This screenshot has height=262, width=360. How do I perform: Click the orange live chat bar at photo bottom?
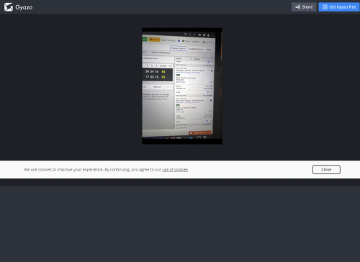[x=200, y=132]
